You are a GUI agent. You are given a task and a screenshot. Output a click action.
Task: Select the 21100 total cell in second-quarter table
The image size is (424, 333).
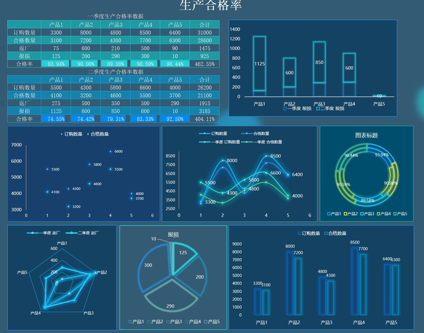tap(205, 95)
